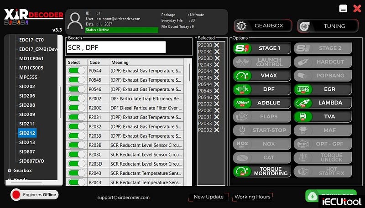Screen dimensions: 365x208
Task: Click the user profile avatar icon
Action: (75, 21)
